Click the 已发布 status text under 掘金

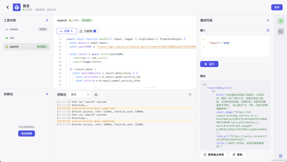click(x=29, y=10)
